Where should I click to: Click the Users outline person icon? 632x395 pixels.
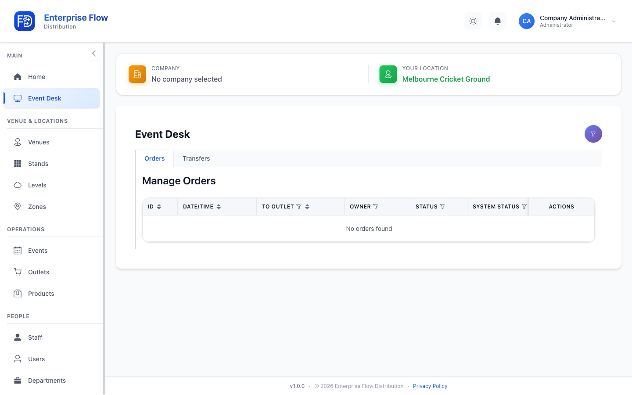pyautogui.click(x=18, y=359)
